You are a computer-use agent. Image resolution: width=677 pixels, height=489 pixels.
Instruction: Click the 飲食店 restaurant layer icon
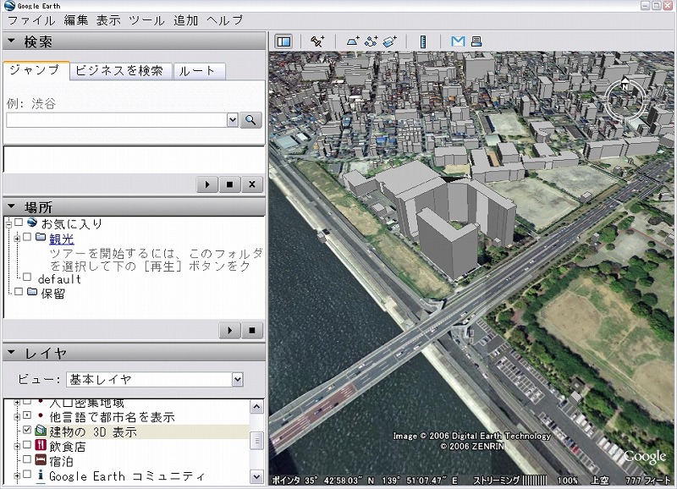coord(41,445)
